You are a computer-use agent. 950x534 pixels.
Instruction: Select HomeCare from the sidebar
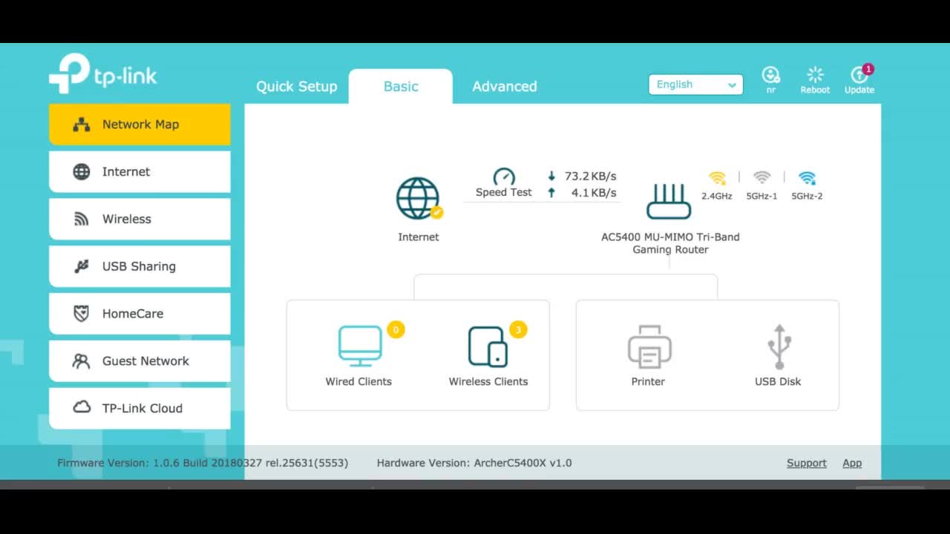point(140,314)
